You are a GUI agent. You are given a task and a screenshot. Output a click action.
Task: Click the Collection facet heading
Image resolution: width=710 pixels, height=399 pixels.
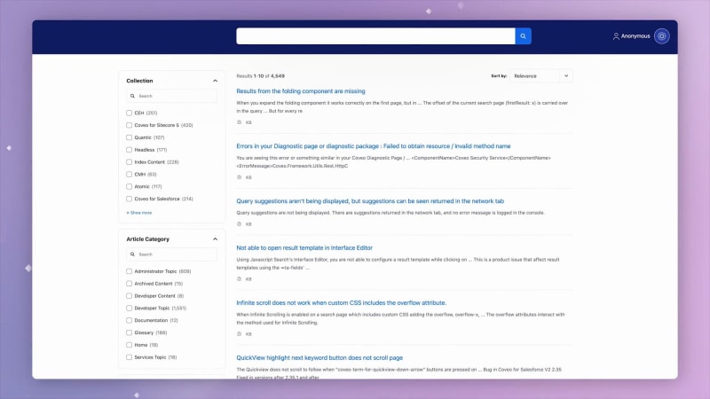pyautogui.click(x=139, y=81)
